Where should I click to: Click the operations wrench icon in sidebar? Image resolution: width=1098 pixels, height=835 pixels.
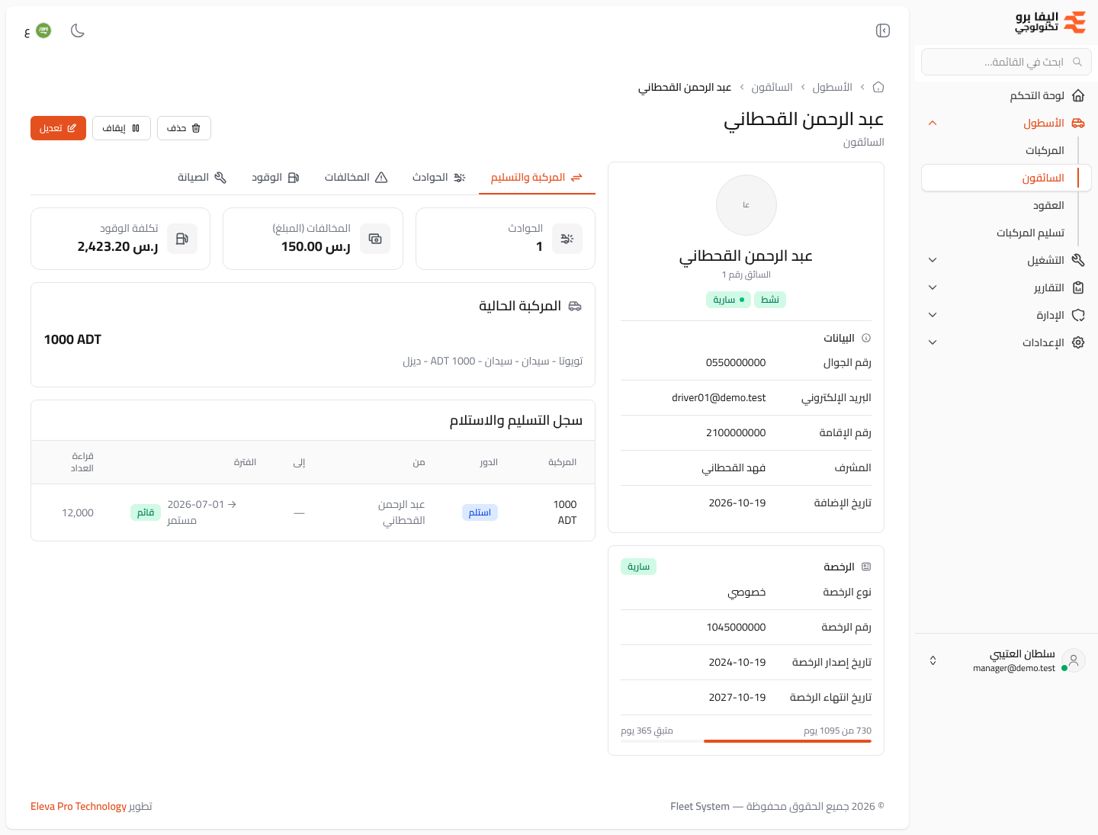[x=1078, y=260]
